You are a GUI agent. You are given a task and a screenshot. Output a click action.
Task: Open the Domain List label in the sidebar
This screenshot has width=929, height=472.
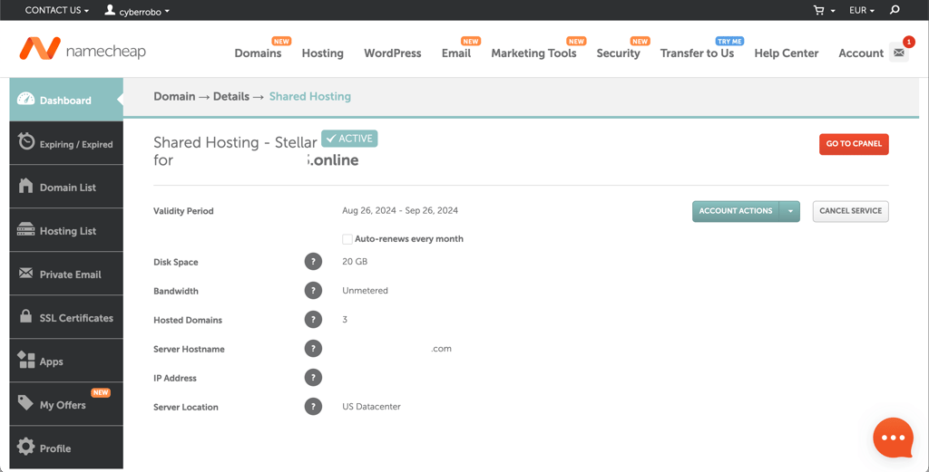point(67,188)
